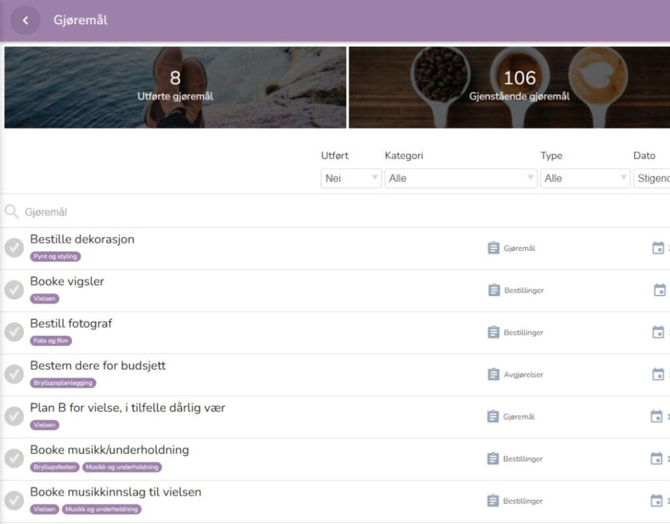Open the Booke musikkinnslag til vielsen task

[x=116, y=492]
